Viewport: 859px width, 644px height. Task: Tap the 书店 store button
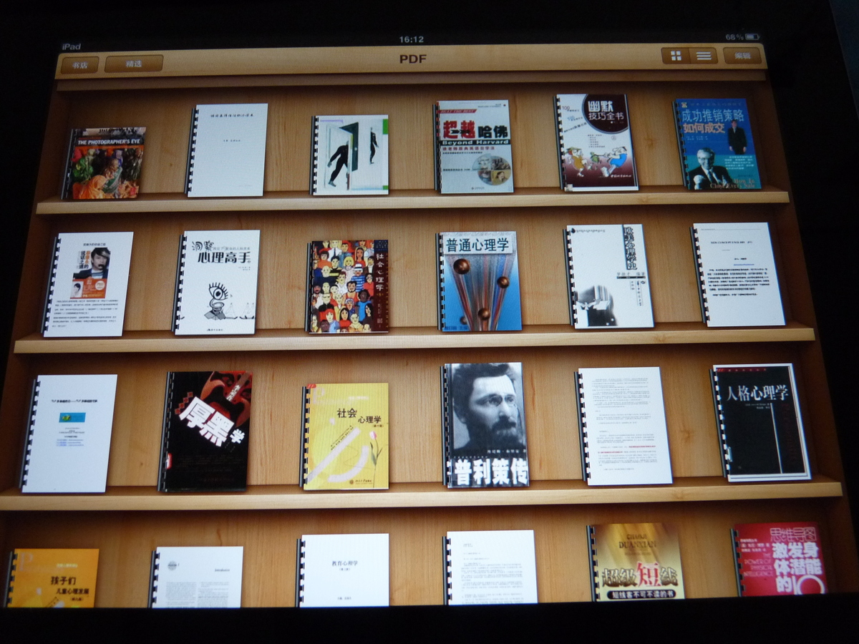pyautogui.click(x=79, y=64)
